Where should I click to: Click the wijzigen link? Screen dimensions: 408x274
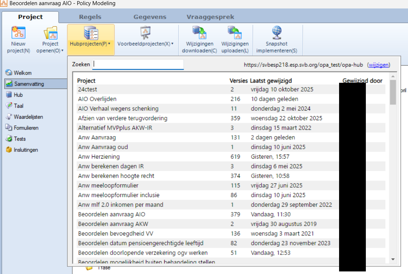[379, 65]
